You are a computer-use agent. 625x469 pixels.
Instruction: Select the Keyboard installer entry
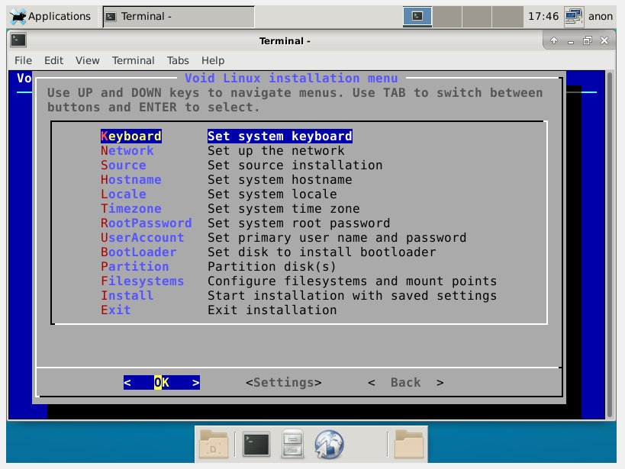131,137
